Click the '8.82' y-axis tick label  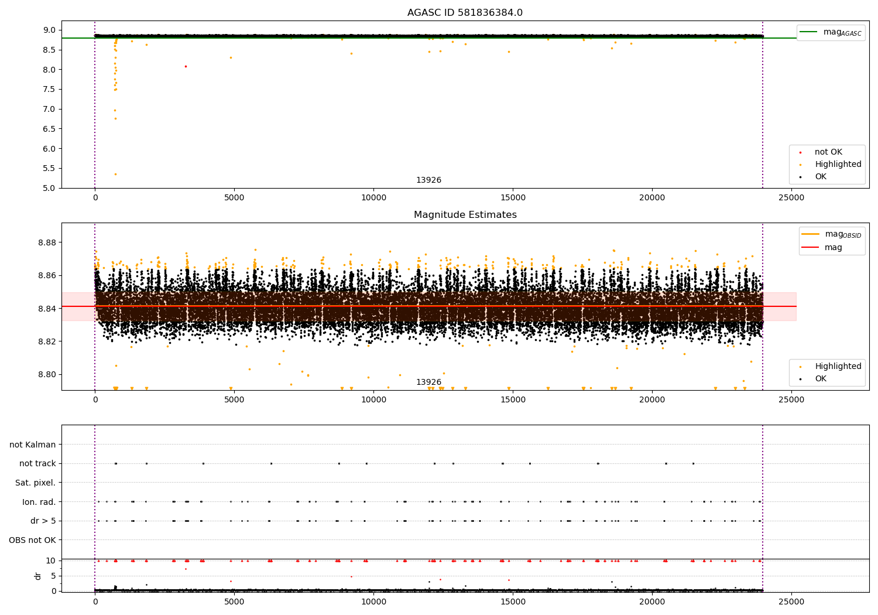point(47,341)
